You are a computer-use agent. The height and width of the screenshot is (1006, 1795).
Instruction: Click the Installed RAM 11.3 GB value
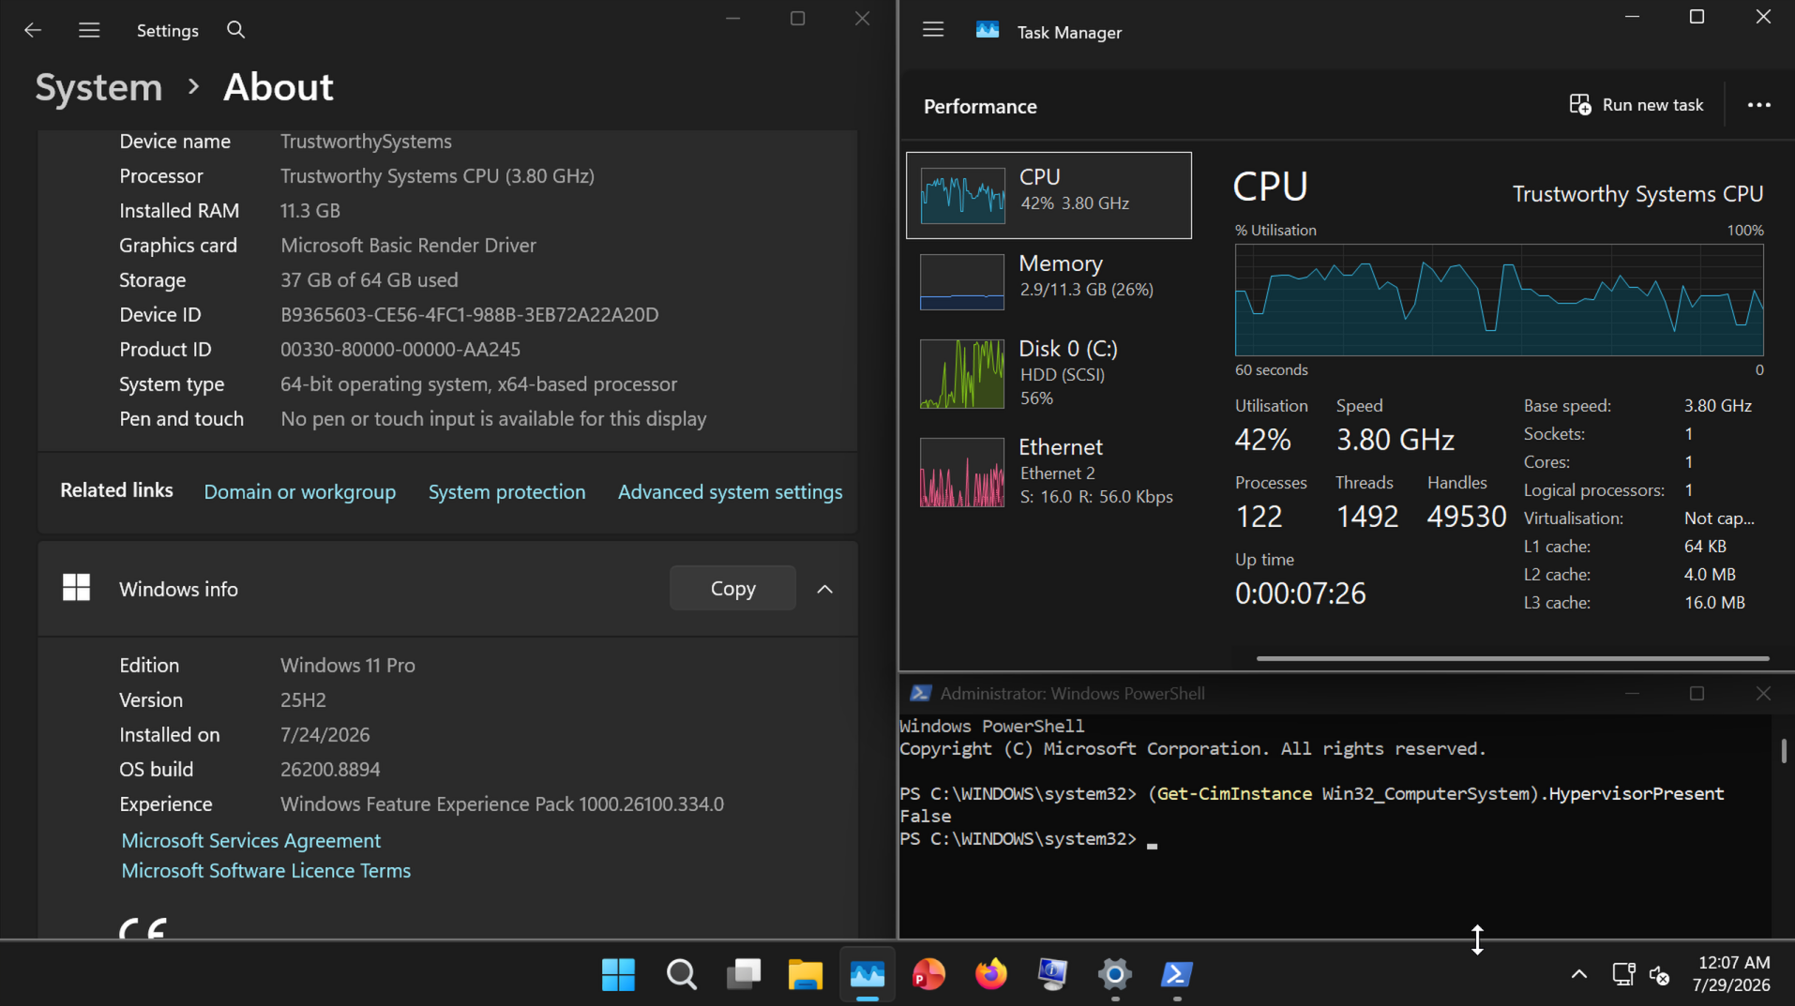click(x=310, y=211)
